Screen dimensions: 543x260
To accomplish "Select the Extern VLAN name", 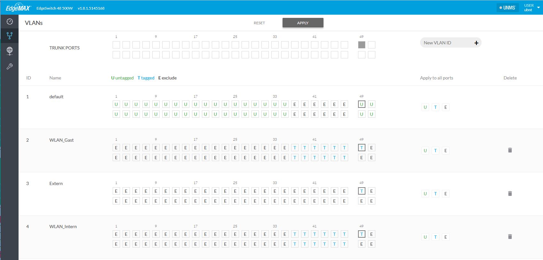I will (x=56, y=183).
